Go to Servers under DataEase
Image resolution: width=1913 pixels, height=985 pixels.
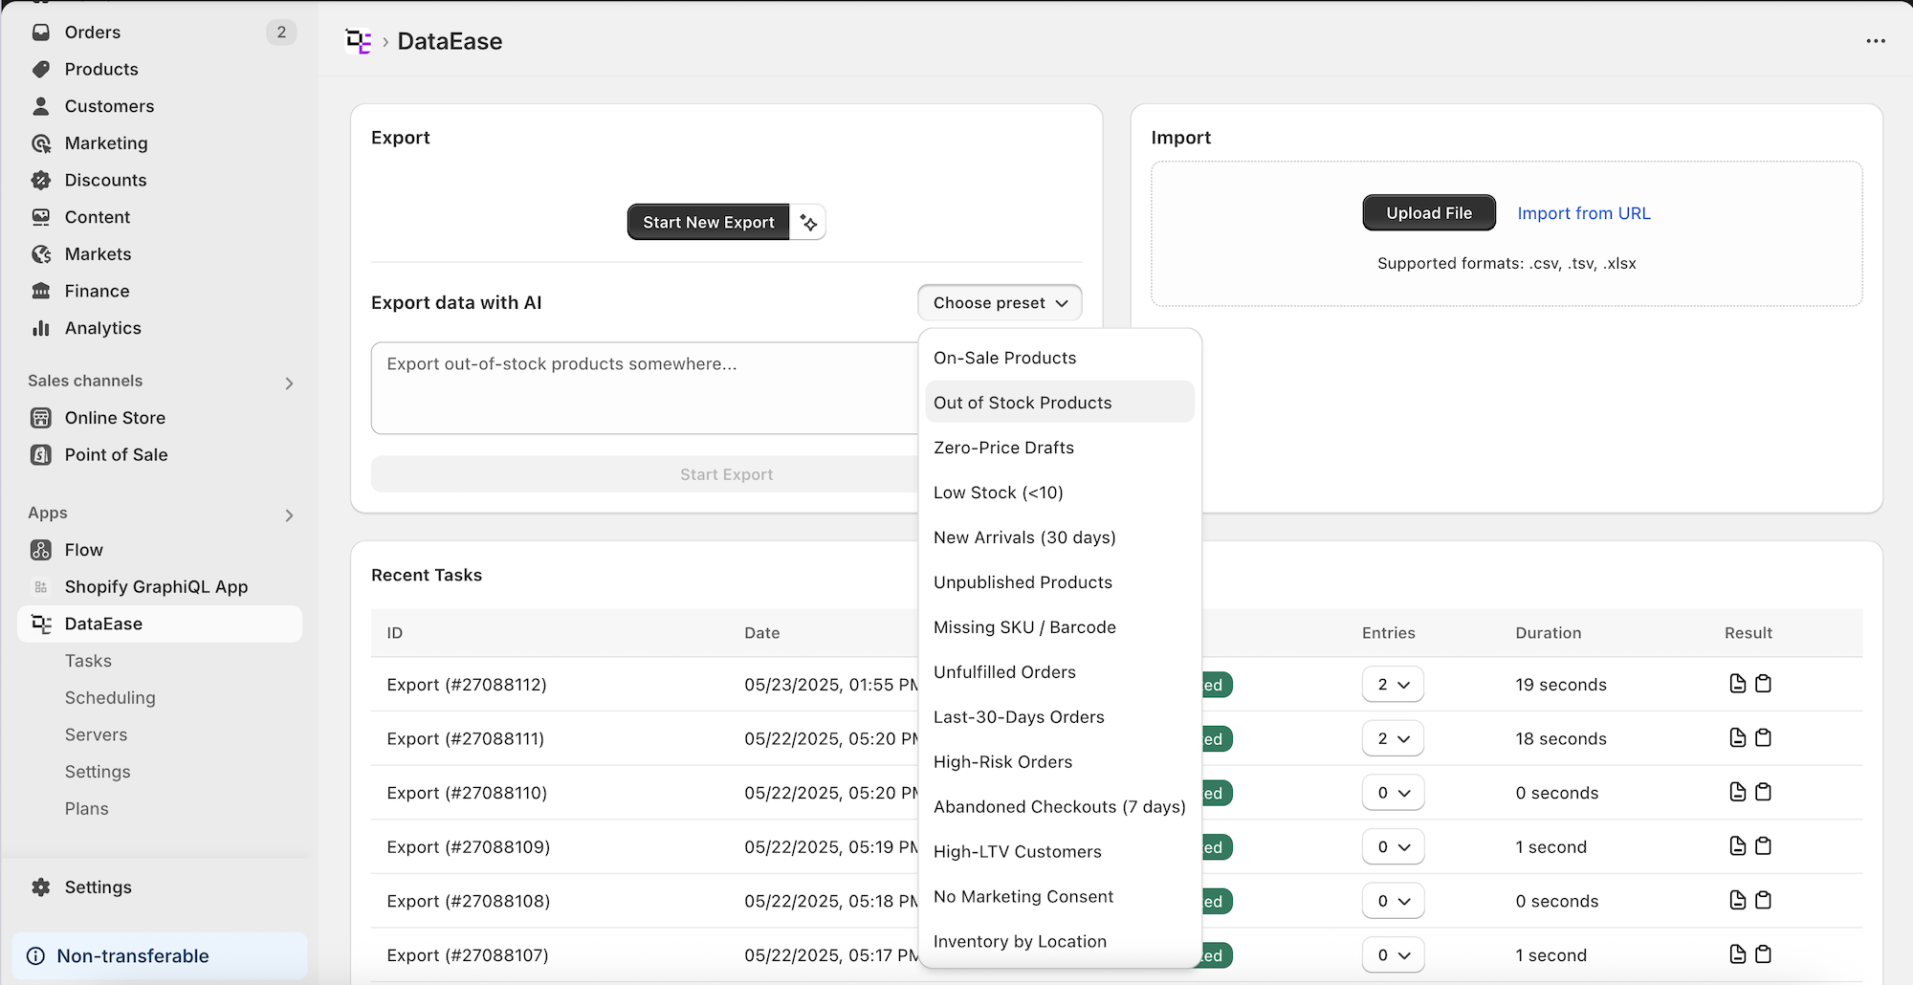(x=96, y=734)
